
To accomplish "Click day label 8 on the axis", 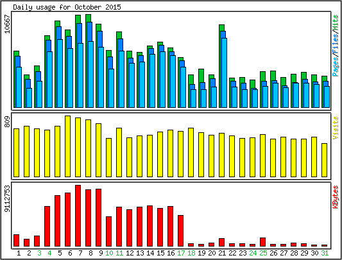I will pos(90,253).
